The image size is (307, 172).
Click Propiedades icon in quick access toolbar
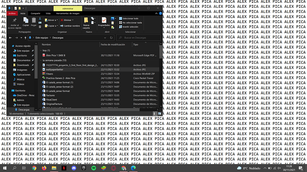pyautogui.click(x=16, y=8)
